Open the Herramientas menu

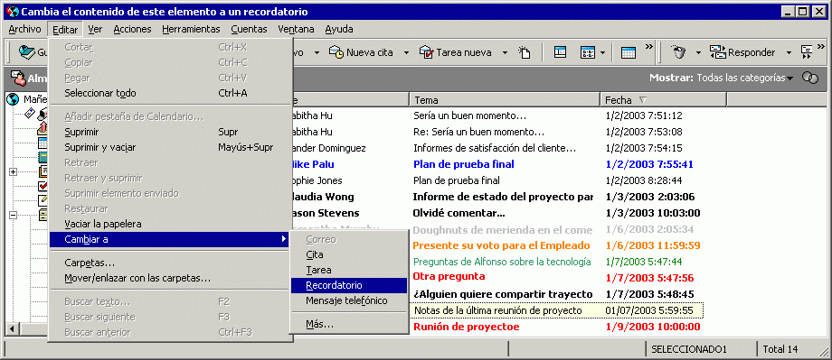(191, 29)
